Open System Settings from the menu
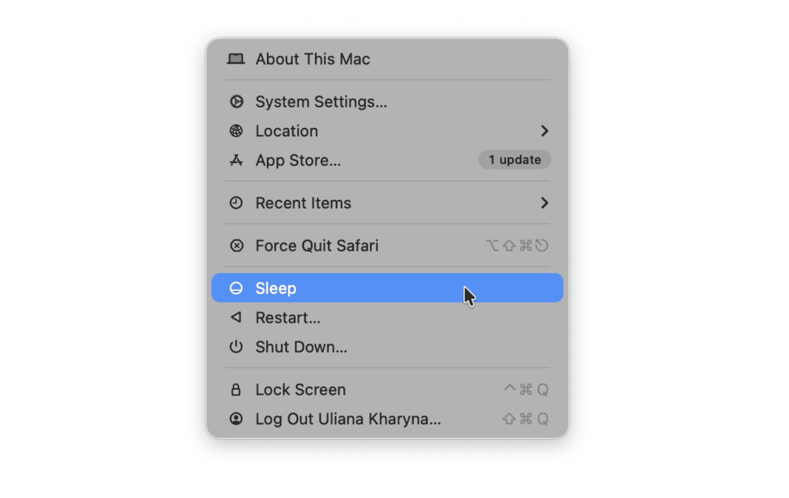This screenshot has width=789, height=498. pyautogui.click(x=321, y=101)
